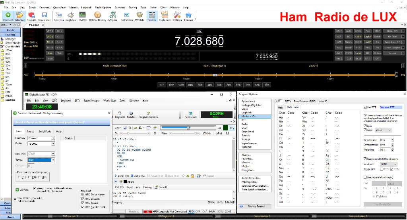Toggle the Sliders toolbar icon

pos(152,16)
